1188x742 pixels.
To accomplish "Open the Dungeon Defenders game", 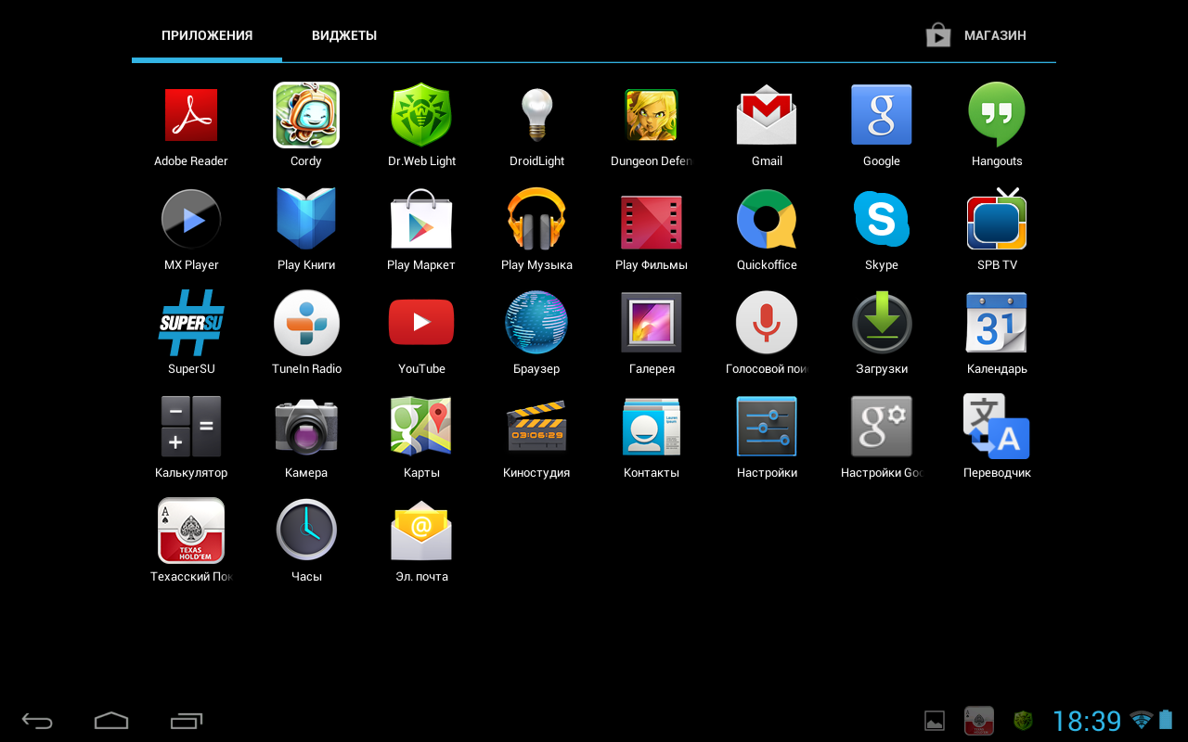I will click(652, 115).
